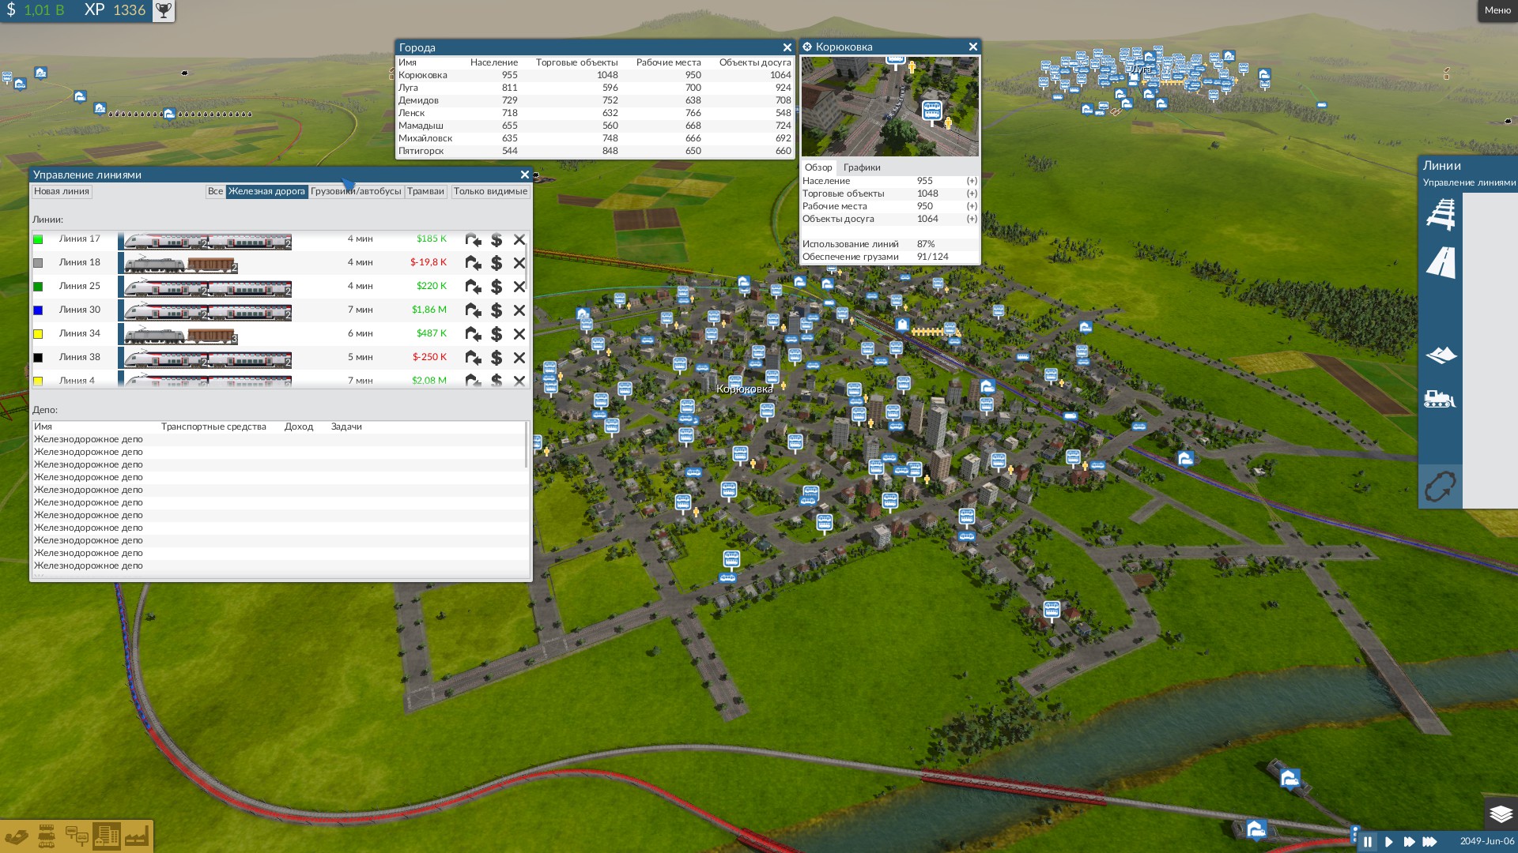Expand Население details with (+)
The image size is (1518, 853).
click(x=972, y=181)
